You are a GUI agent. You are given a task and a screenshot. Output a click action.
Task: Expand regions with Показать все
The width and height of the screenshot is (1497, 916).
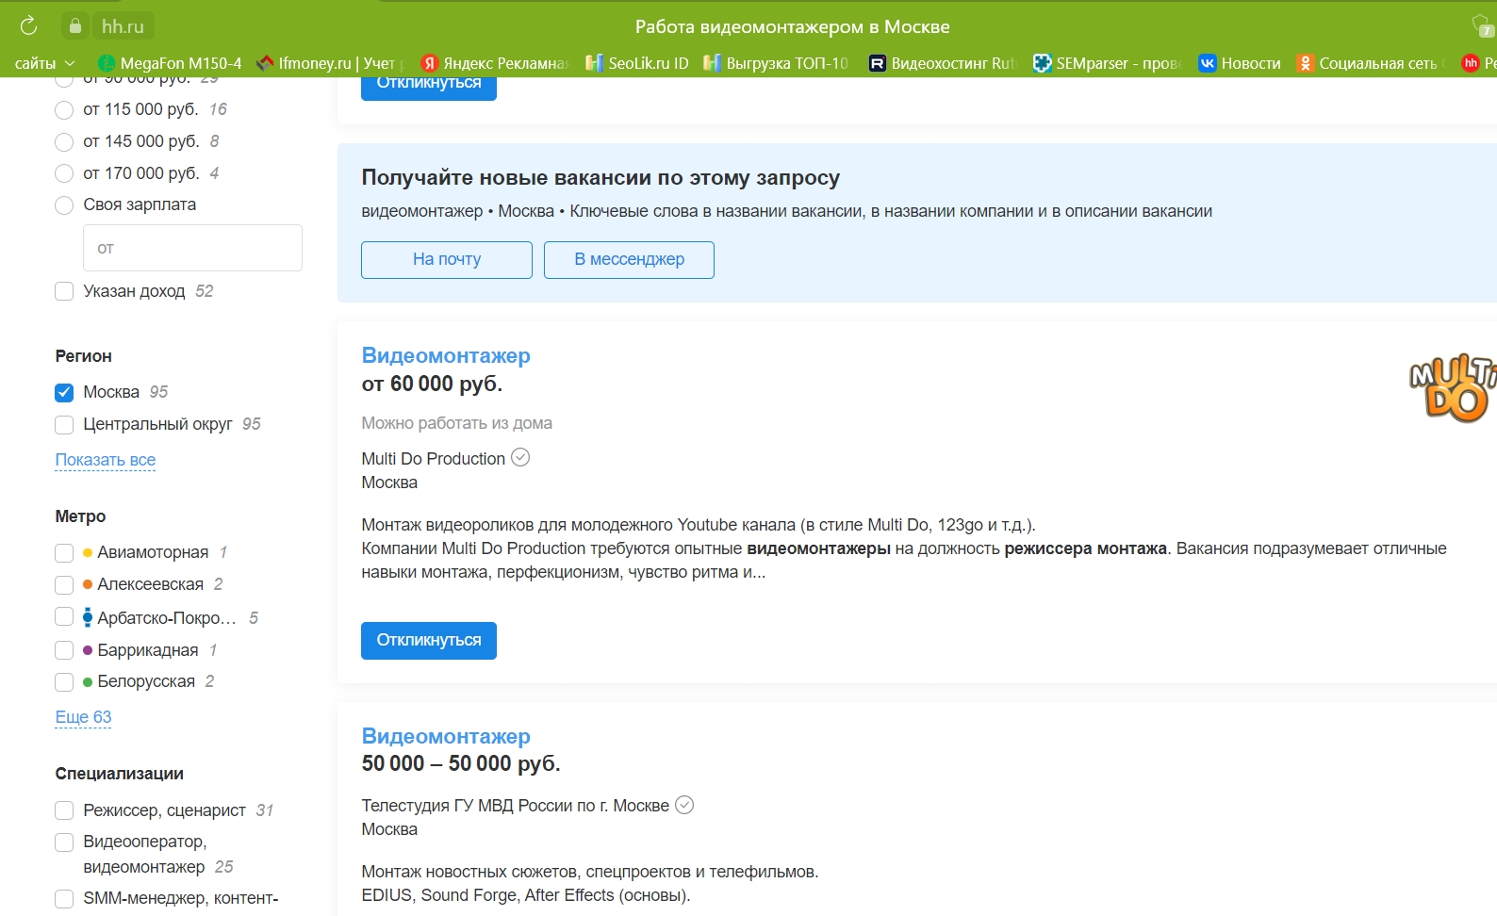106,460
